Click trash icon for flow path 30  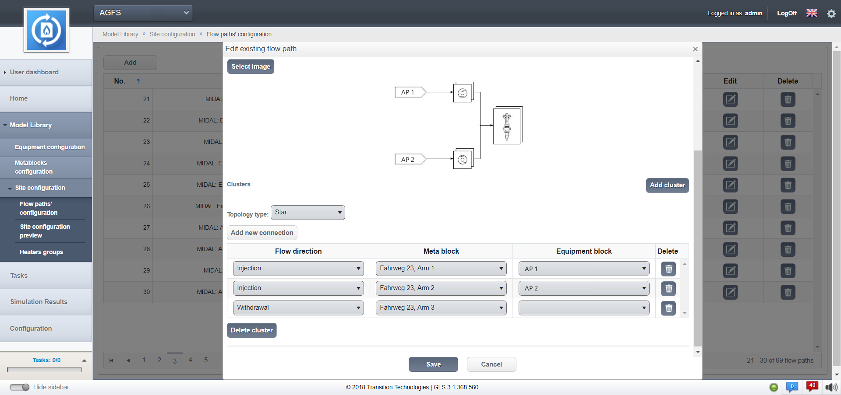pos(788,292)
